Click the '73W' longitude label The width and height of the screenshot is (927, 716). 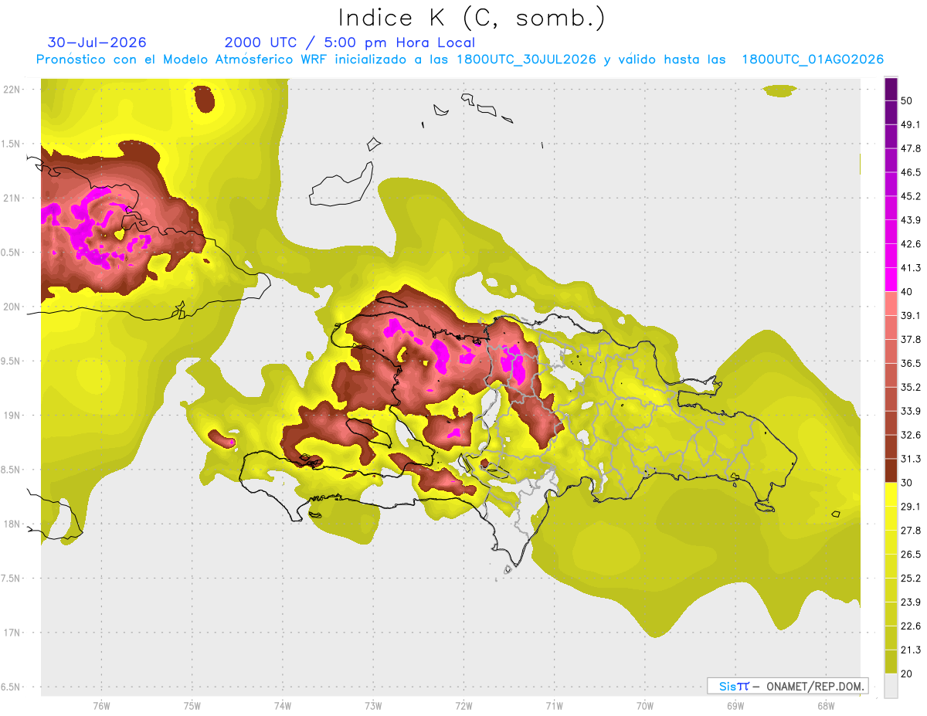tap(373, 706)
